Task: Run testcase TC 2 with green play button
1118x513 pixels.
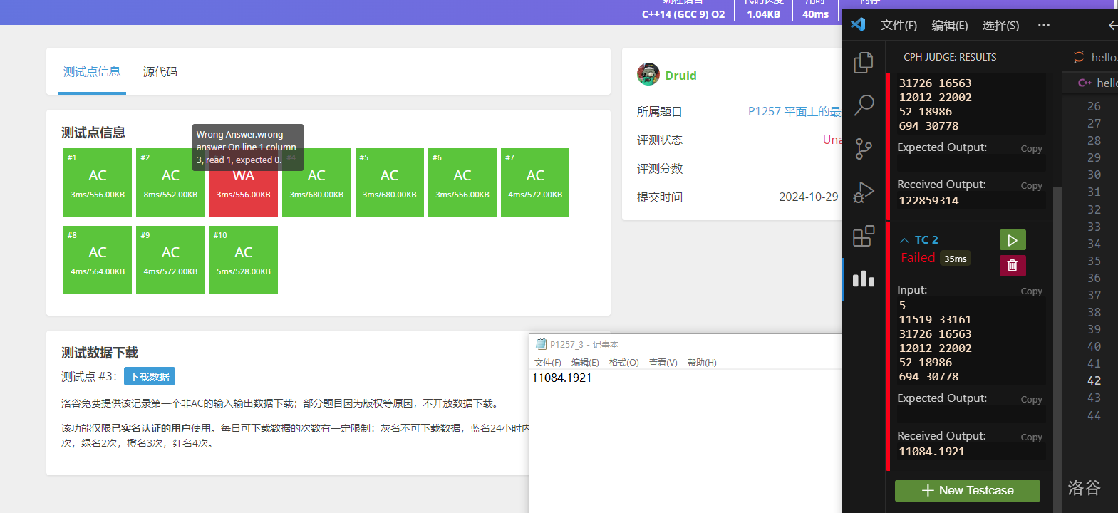Action: pos(1012,240)
